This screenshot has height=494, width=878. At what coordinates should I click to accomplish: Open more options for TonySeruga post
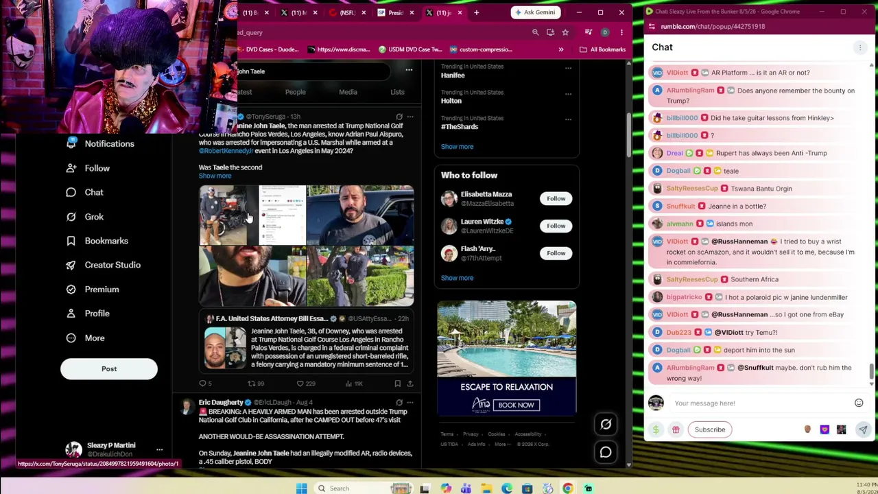(x=410, y=117)
